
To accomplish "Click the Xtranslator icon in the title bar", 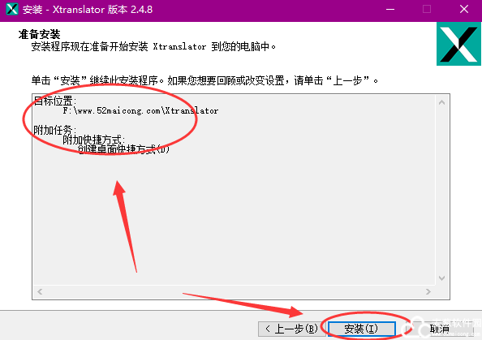I will coord(12,9).
